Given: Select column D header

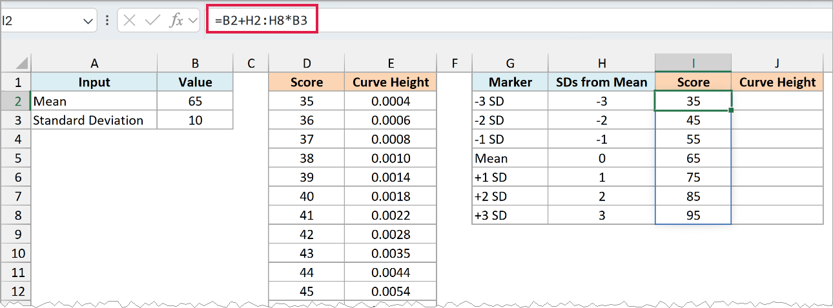Looking at the screenshot, I should point(307,63).
